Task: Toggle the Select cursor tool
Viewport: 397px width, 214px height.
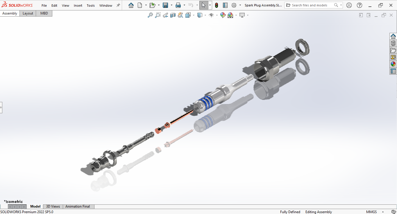Action: (203, 5)
